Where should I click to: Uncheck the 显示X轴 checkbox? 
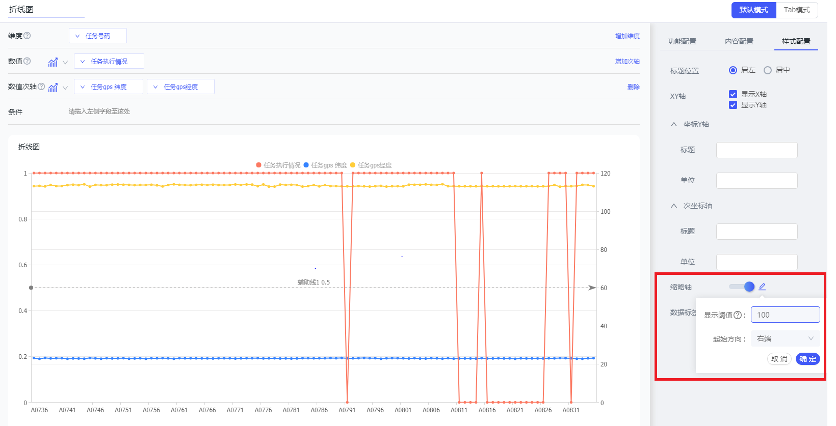pyautogui.click(x=733, y=94)
